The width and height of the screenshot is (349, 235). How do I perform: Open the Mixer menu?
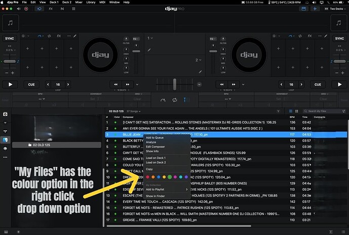click(79, 2)
